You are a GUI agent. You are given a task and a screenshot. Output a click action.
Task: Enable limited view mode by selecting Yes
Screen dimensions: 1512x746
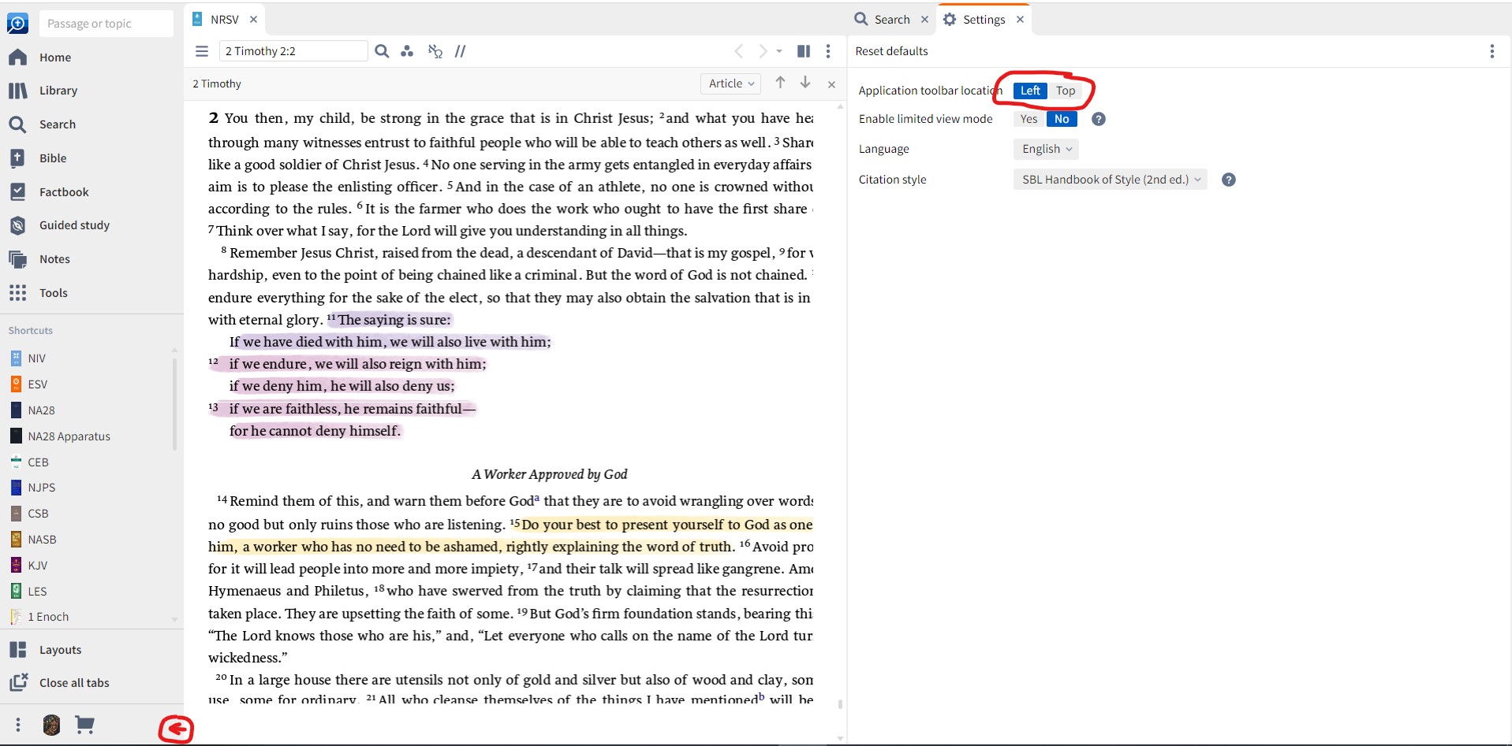click(1028, 119)
